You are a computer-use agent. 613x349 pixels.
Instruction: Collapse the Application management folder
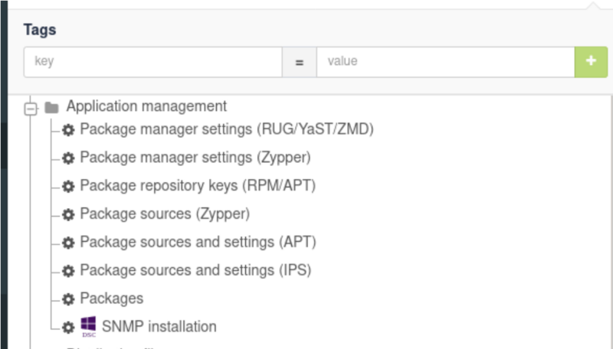[31, 108]
